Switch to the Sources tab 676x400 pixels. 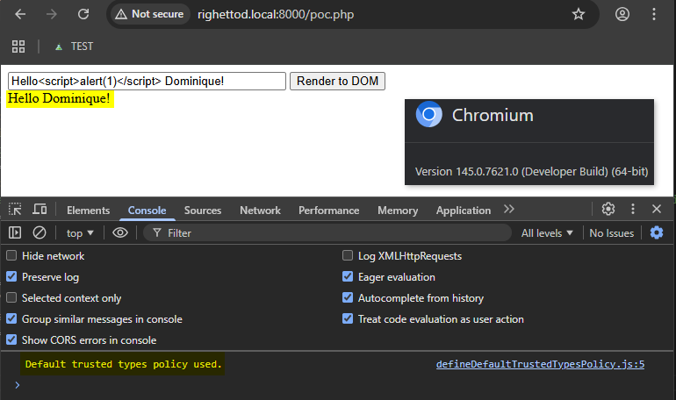tap(203, 211)
